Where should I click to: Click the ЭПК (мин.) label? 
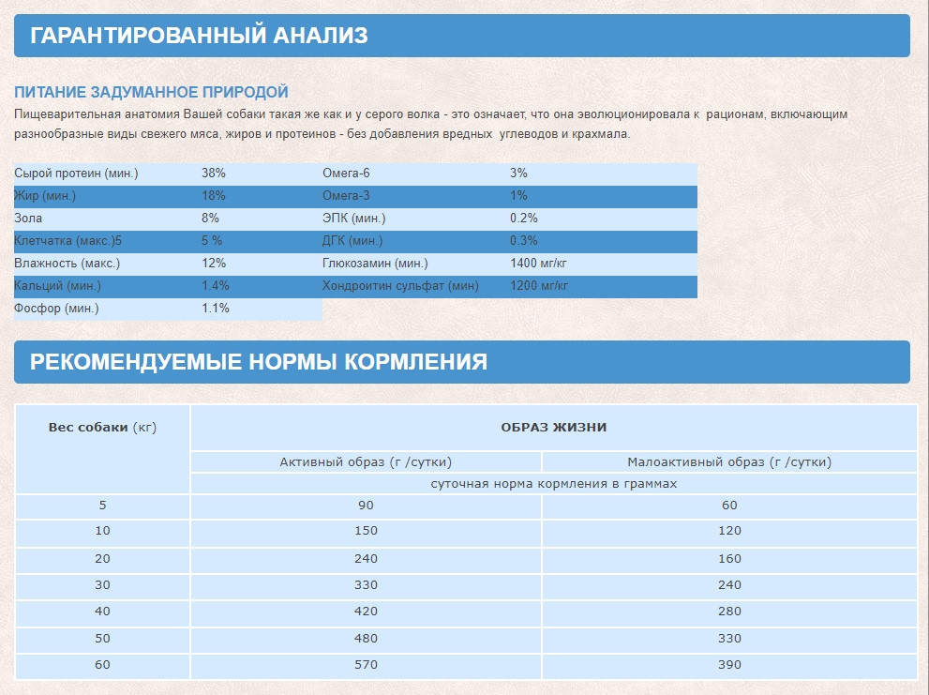point(353,219)
